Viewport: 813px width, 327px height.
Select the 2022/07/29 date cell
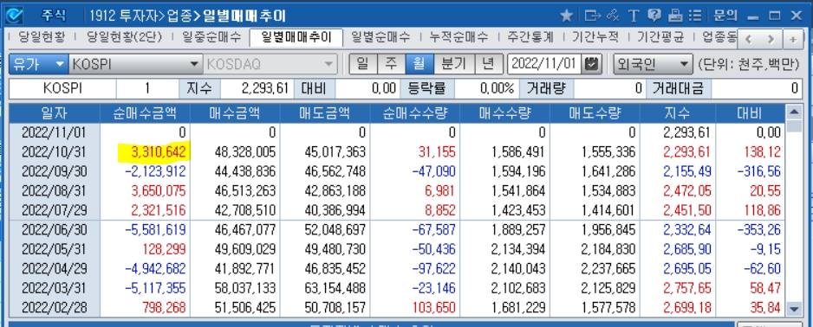pos(55,210)
